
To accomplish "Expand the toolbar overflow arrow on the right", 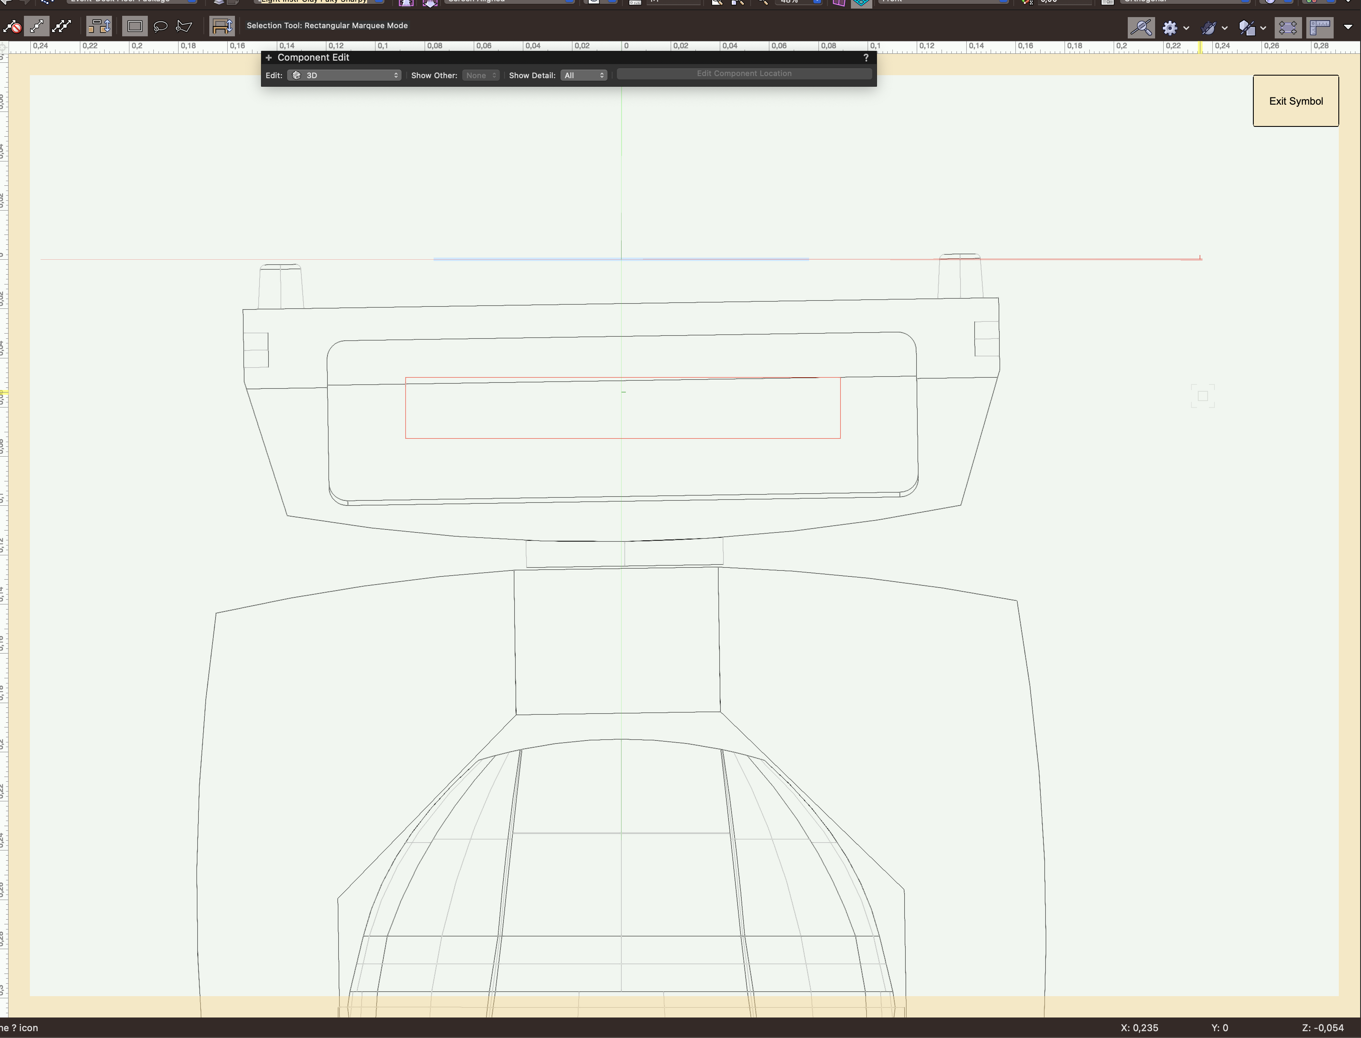I will pos(1349,27).
